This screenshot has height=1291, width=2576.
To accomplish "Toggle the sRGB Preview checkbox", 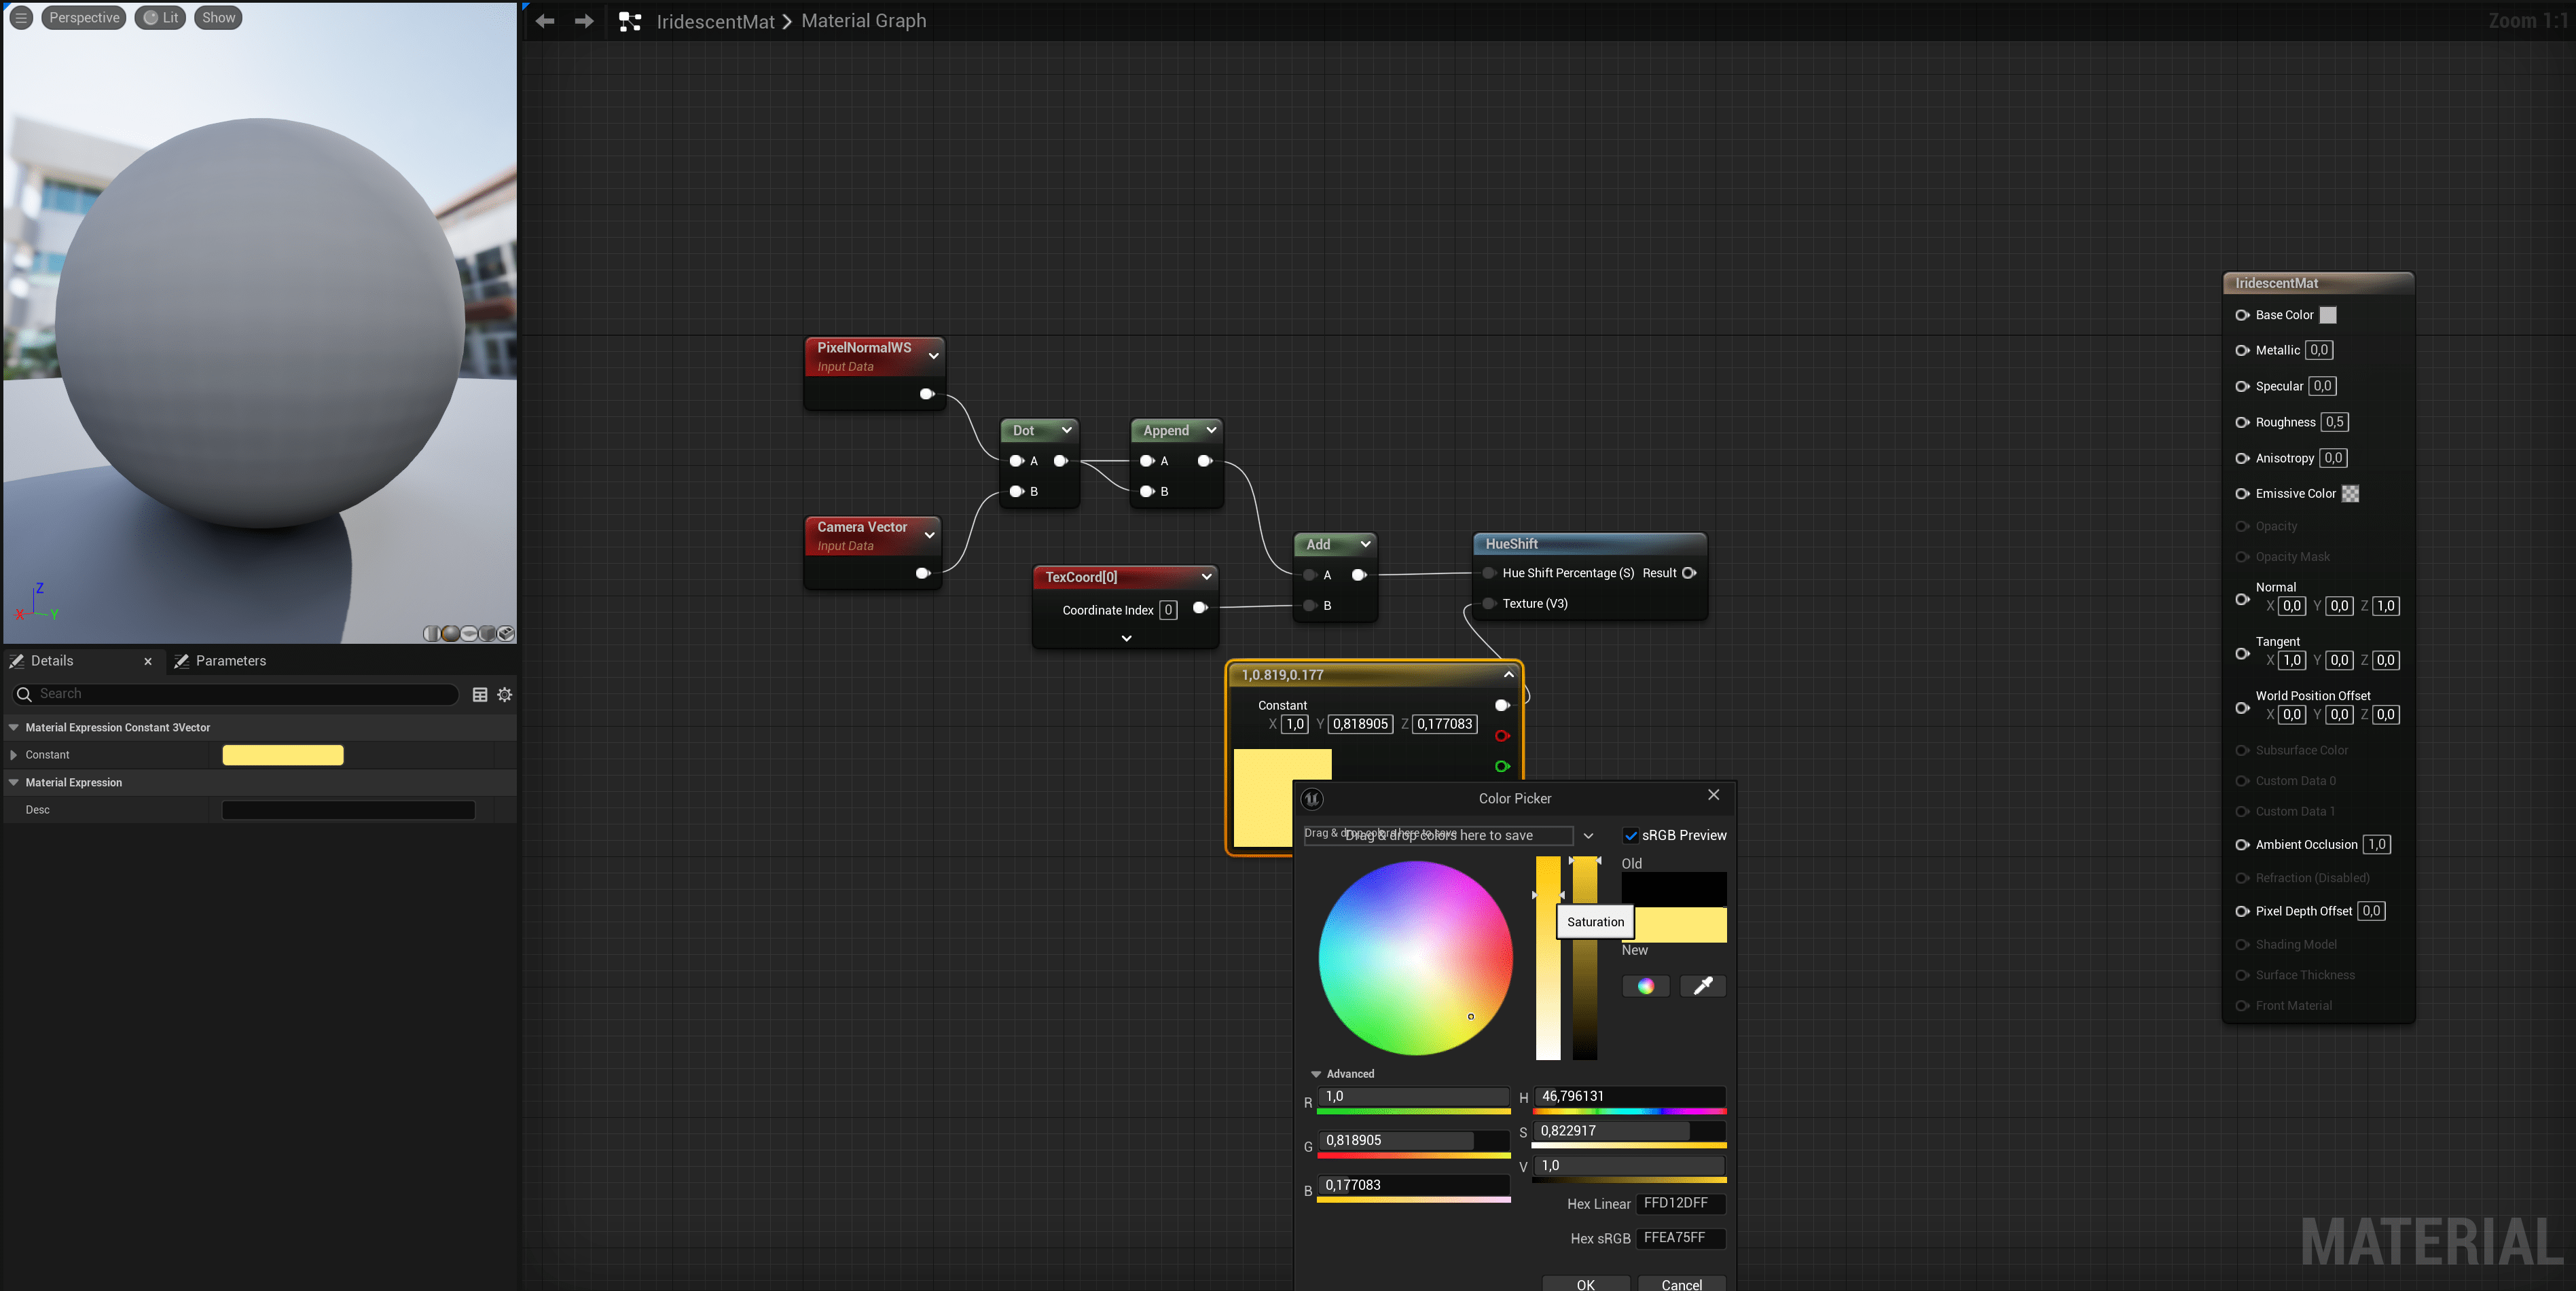I will [x=1631, y=835].
